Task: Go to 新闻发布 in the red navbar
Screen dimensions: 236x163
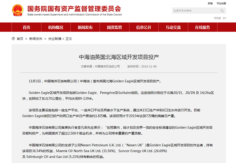Action: (x=85, y=27)
